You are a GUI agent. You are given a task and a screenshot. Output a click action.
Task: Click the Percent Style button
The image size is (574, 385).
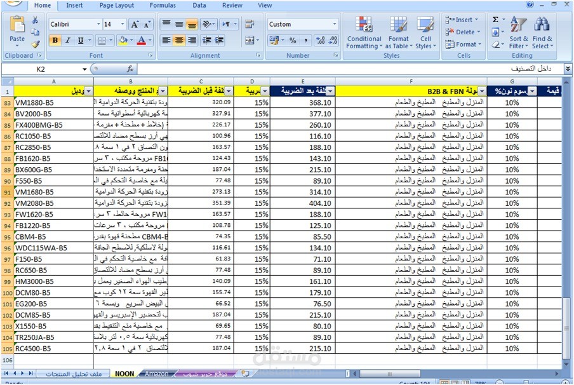tap(293, 40)
